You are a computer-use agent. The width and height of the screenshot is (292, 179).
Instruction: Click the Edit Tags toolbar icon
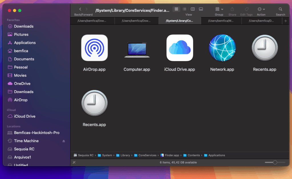click(246, 9)
